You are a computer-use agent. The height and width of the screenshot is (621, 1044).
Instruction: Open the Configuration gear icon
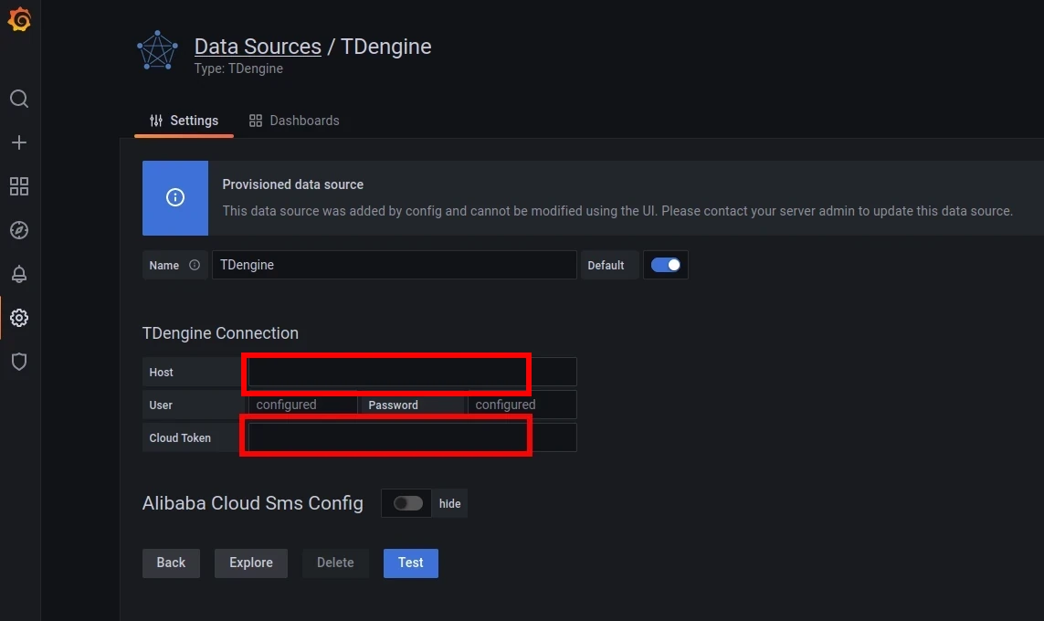point(19,318)
